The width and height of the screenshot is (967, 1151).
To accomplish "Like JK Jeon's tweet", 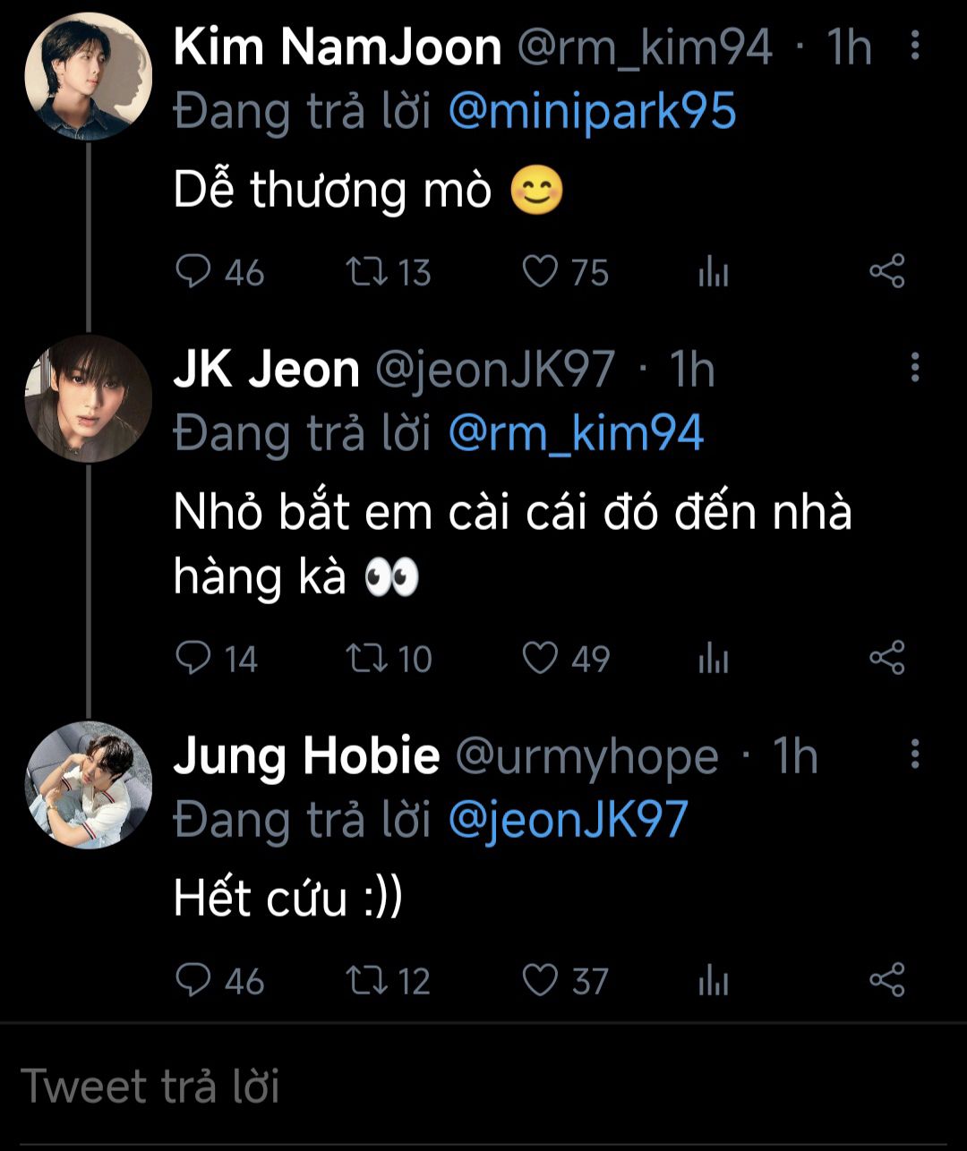I will (x=540, y=659).
